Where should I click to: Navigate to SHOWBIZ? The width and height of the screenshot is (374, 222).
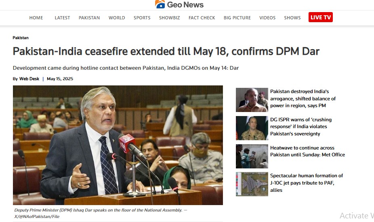coord(169,18)
